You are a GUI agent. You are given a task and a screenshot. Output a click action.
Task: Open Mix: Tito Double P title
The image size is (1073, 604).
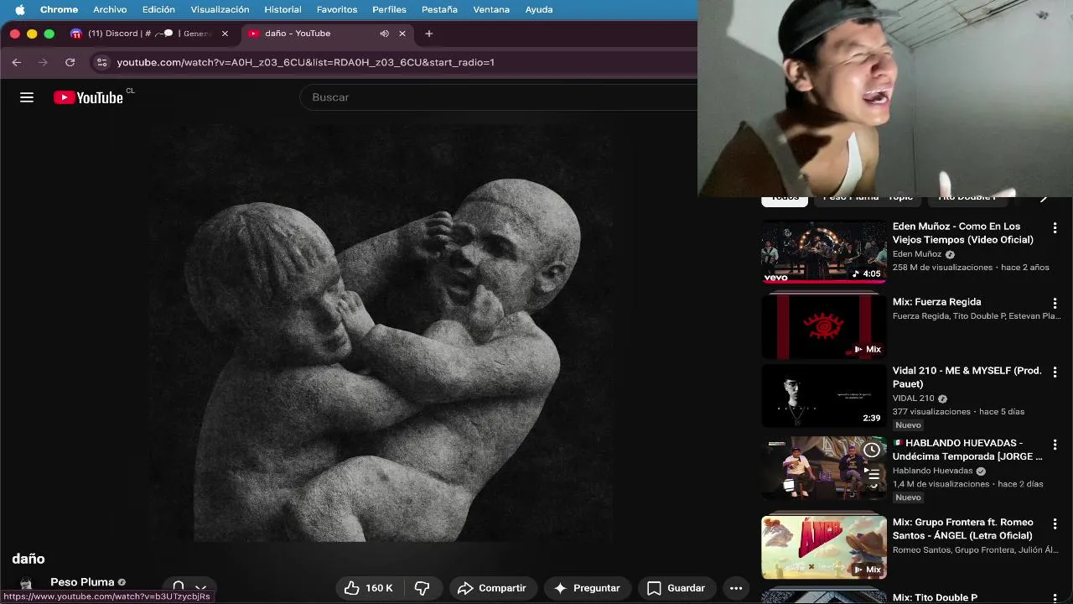click(x=935, y=598)
